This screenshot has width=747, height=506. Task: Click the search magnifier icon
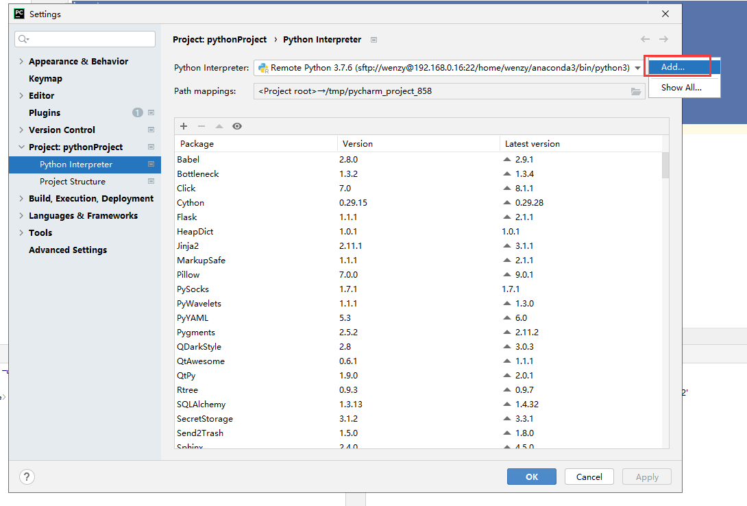(x=23, y=39)
